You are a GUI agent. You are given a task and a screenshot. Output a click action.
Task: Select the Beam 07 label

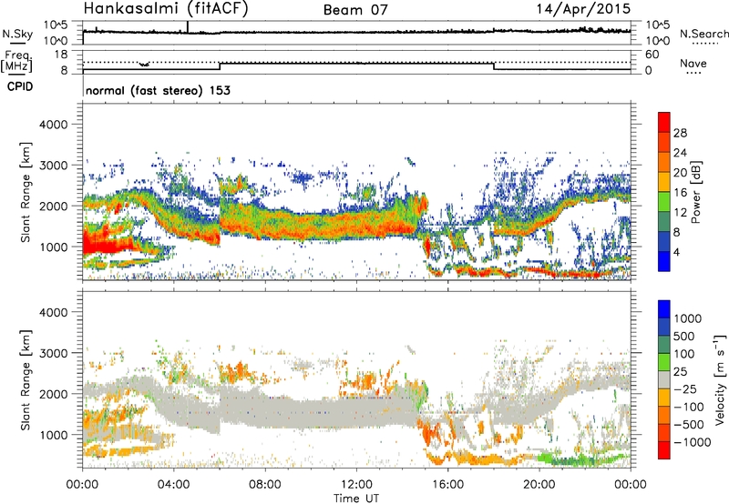click(x=355, y=10)
